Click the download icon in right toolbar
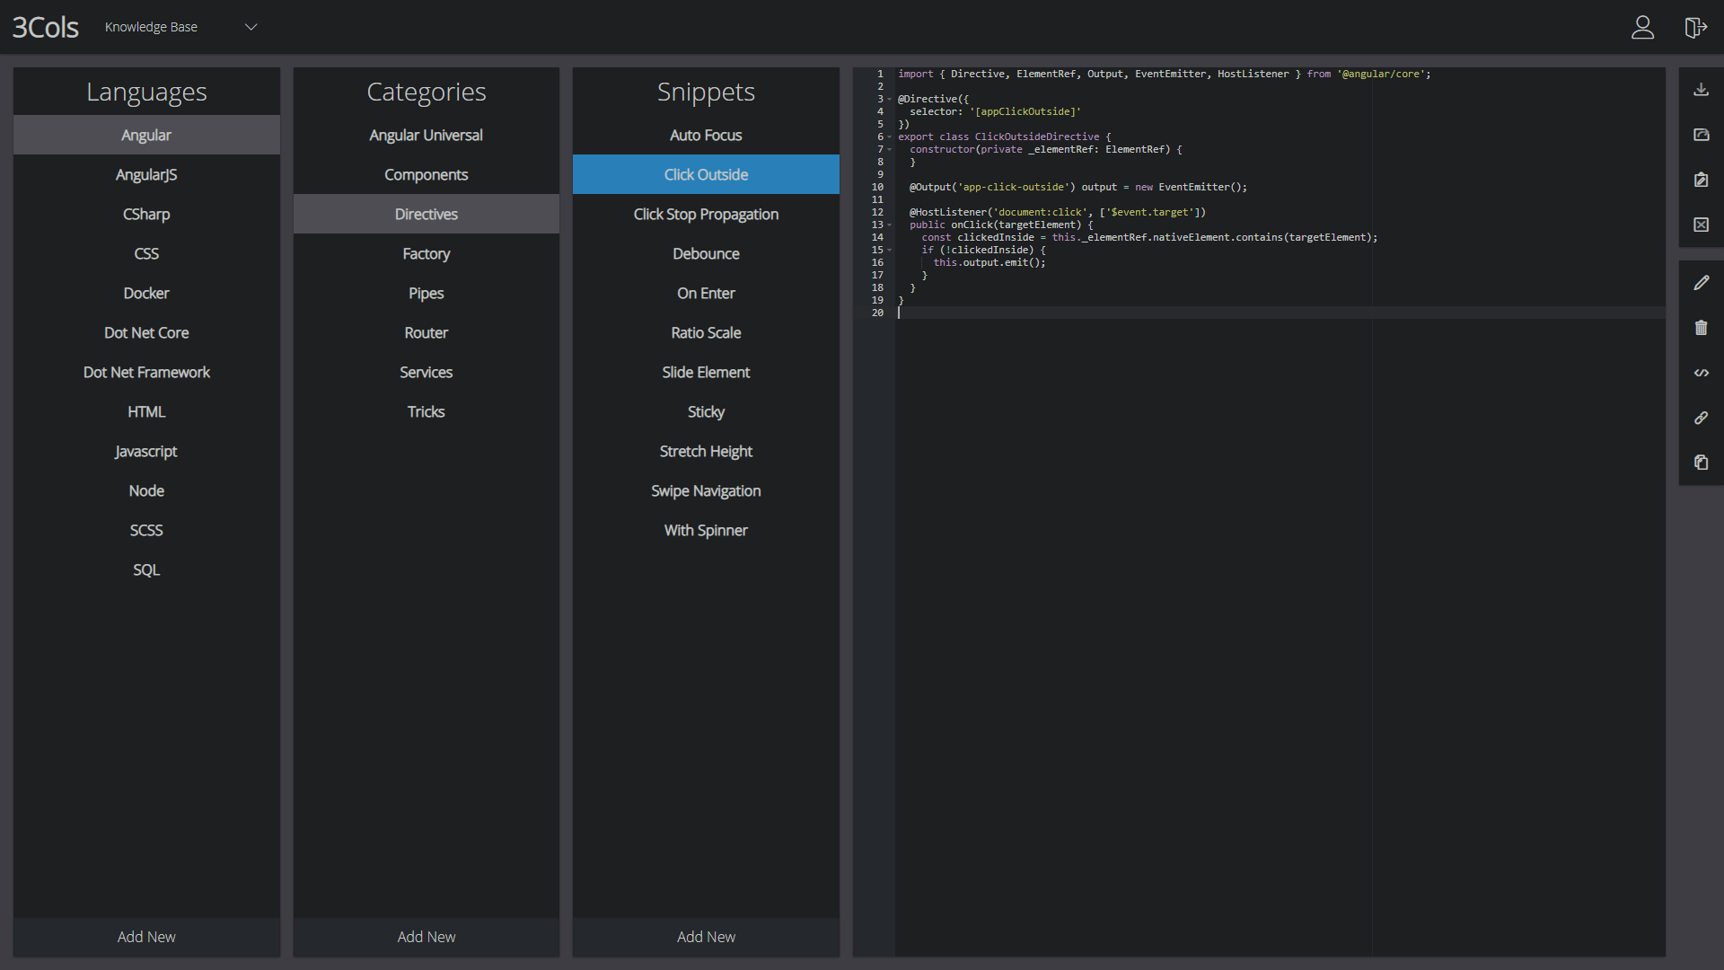 tap(1701, 90)
